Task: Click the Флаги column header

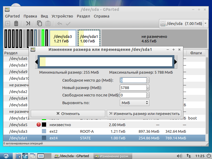Action: pos(196,53)
